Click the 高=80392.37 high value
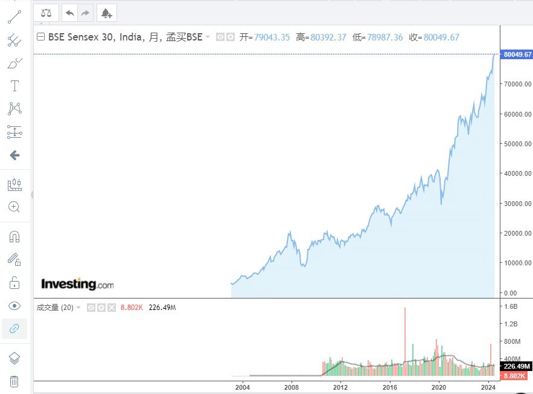Viewport: 533px width, 394px height. tap(321, 37)
